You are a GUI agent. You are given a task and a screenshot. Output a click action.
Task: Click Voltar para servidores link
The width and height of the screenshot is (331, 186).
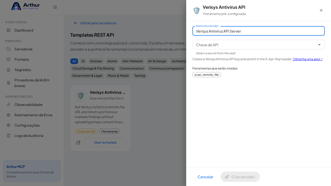tap(98, 23)
